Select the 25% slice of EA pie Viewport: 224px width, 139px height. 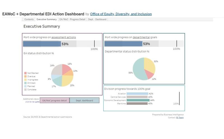coord(67,80)
